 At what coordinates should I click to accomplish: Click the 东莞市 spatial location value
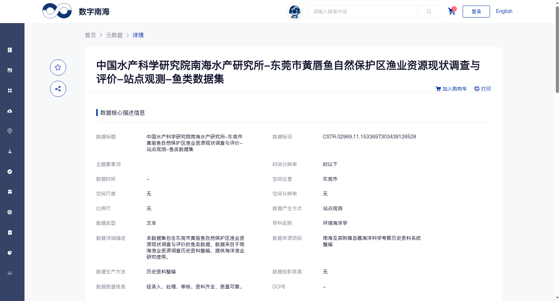[330, 179]
